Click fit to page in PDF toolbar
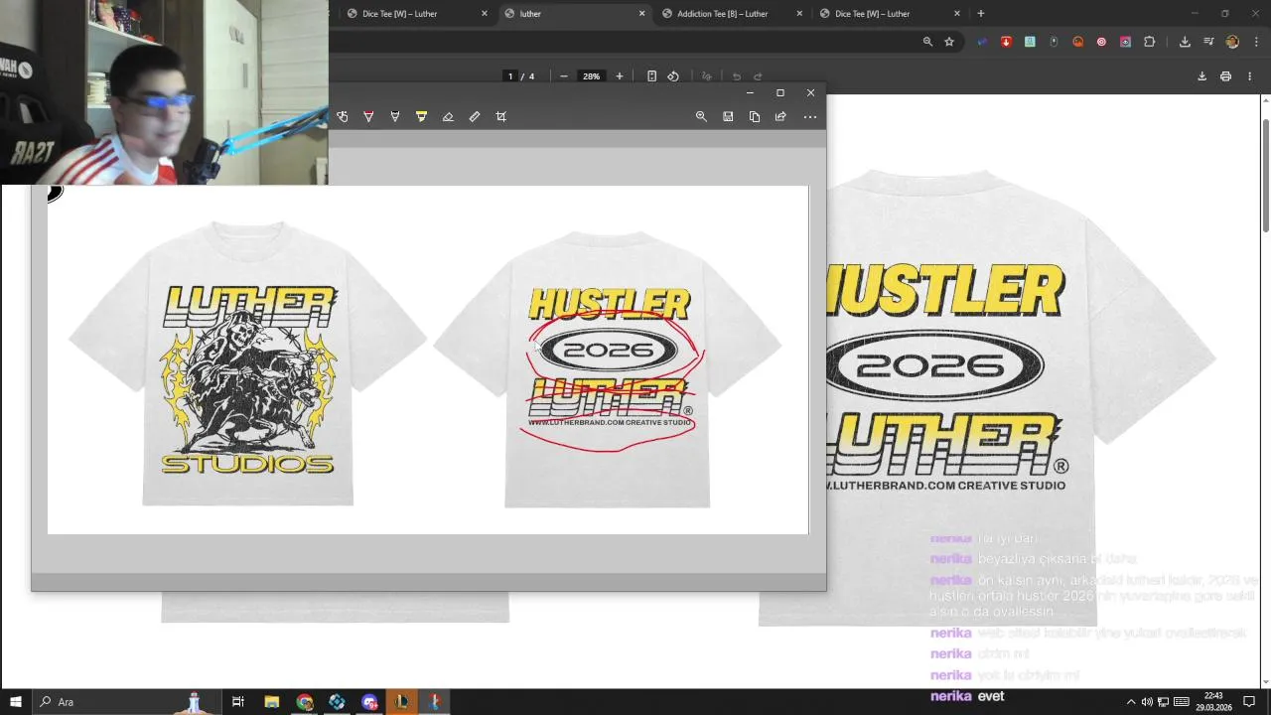 coord(651,76)
